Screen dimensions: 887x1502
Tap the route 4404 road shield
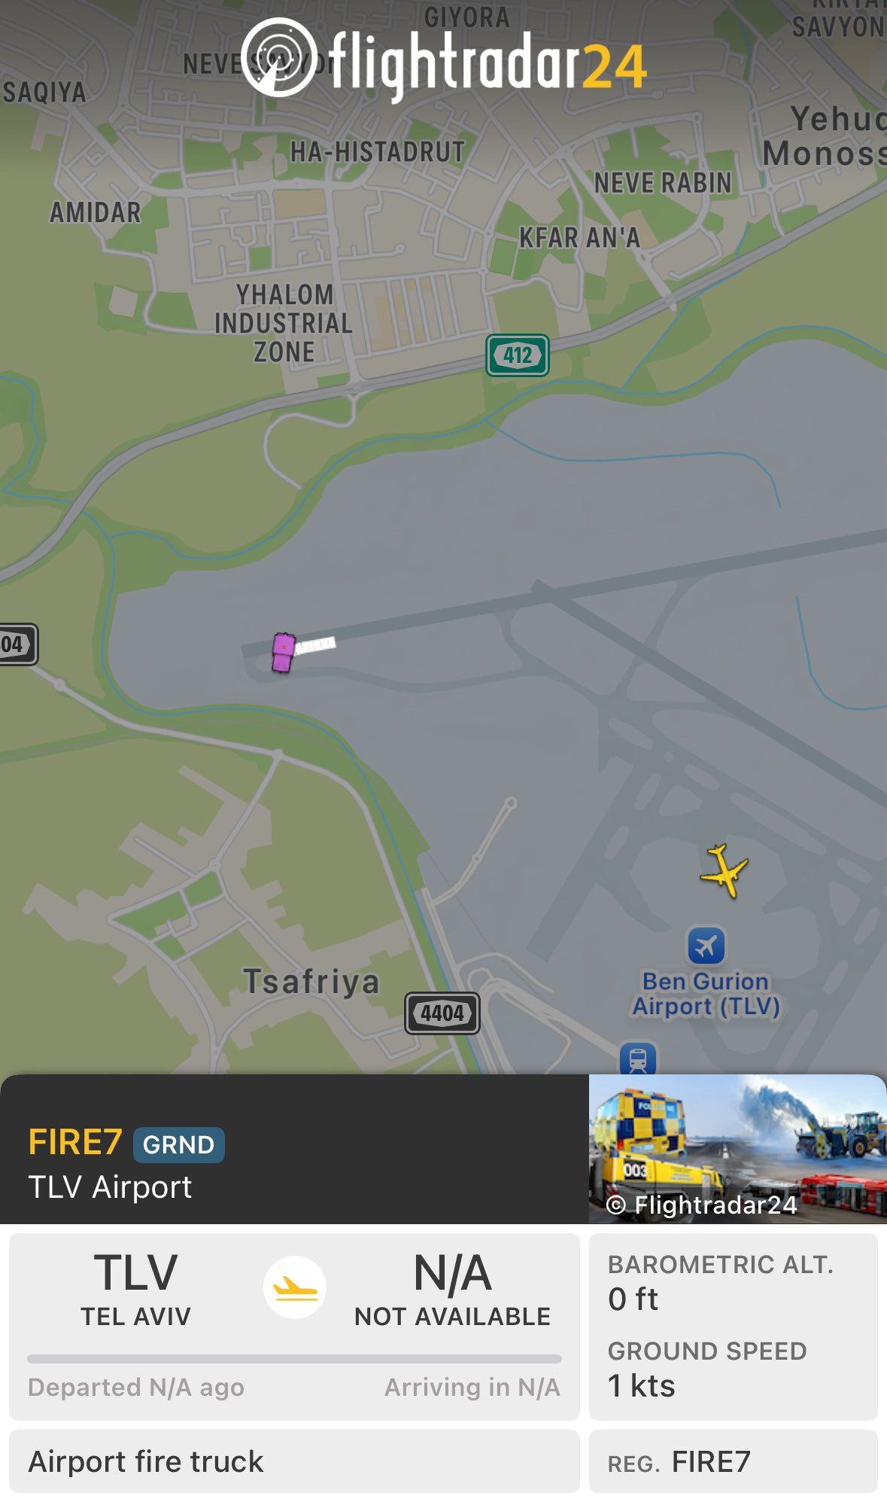[442, 1013]
